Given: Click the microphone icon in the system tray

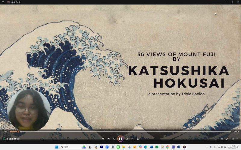Looking at the screenshot, I should [x=211, y=147].
